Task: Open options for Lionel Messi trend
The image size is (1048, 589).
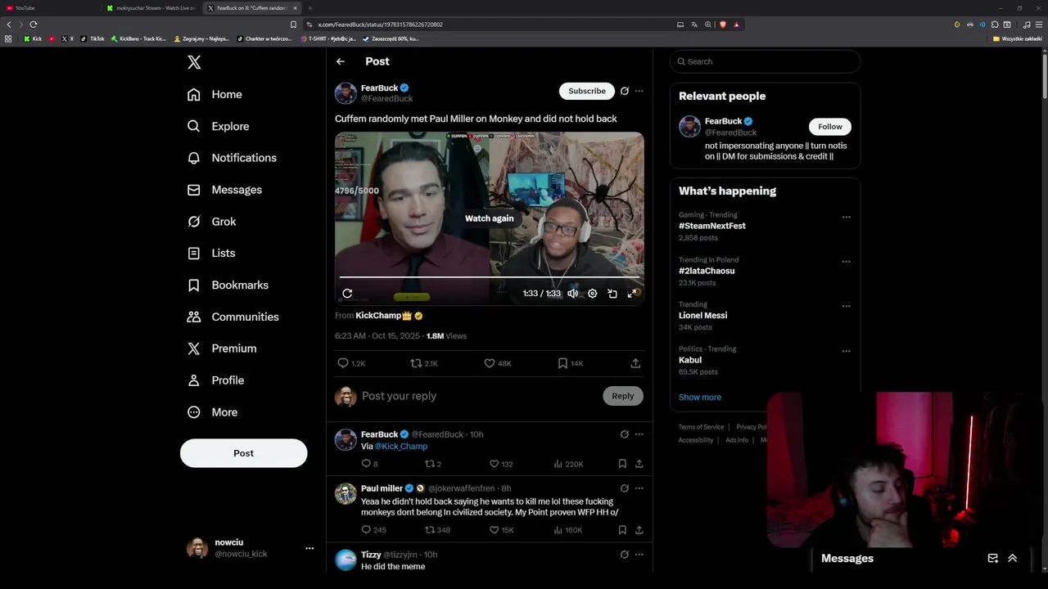Action: pos(847,307)
